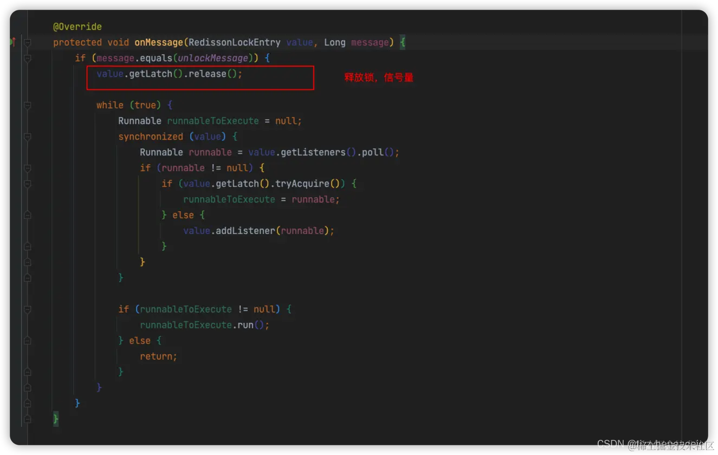Click the true literal in while condition

click(145, 105)
